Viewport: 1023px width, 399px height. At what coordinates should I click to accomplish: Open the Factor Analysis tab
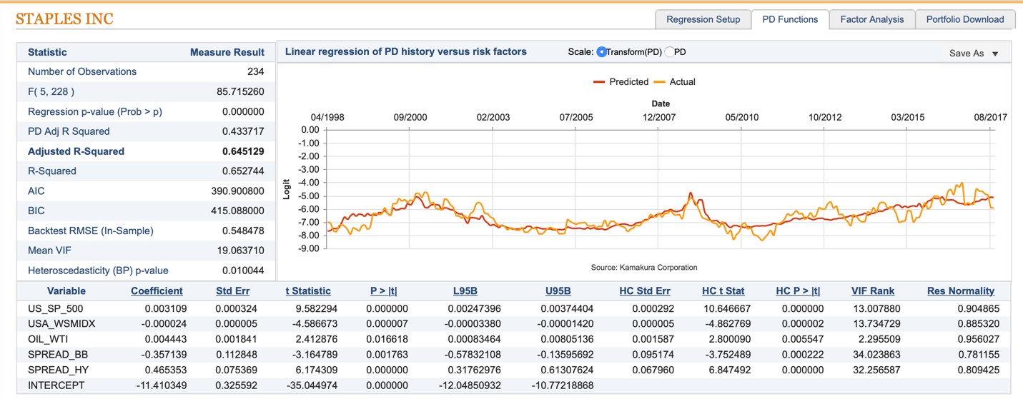(x=871, y=19)
